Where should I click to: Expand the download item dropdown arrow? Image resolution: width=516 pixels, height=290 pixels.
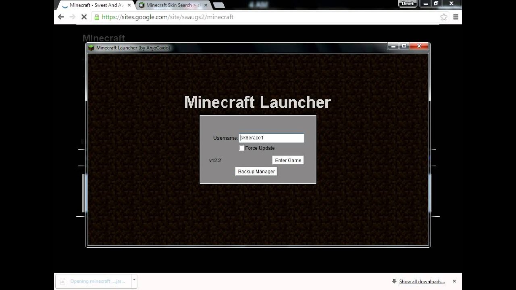click(134, 281)
